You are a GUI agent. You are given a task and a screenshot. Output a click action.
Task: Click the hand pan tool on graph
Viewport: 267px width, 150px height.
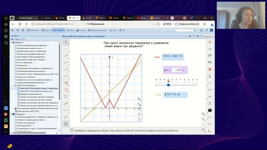[x=139, y=114]
